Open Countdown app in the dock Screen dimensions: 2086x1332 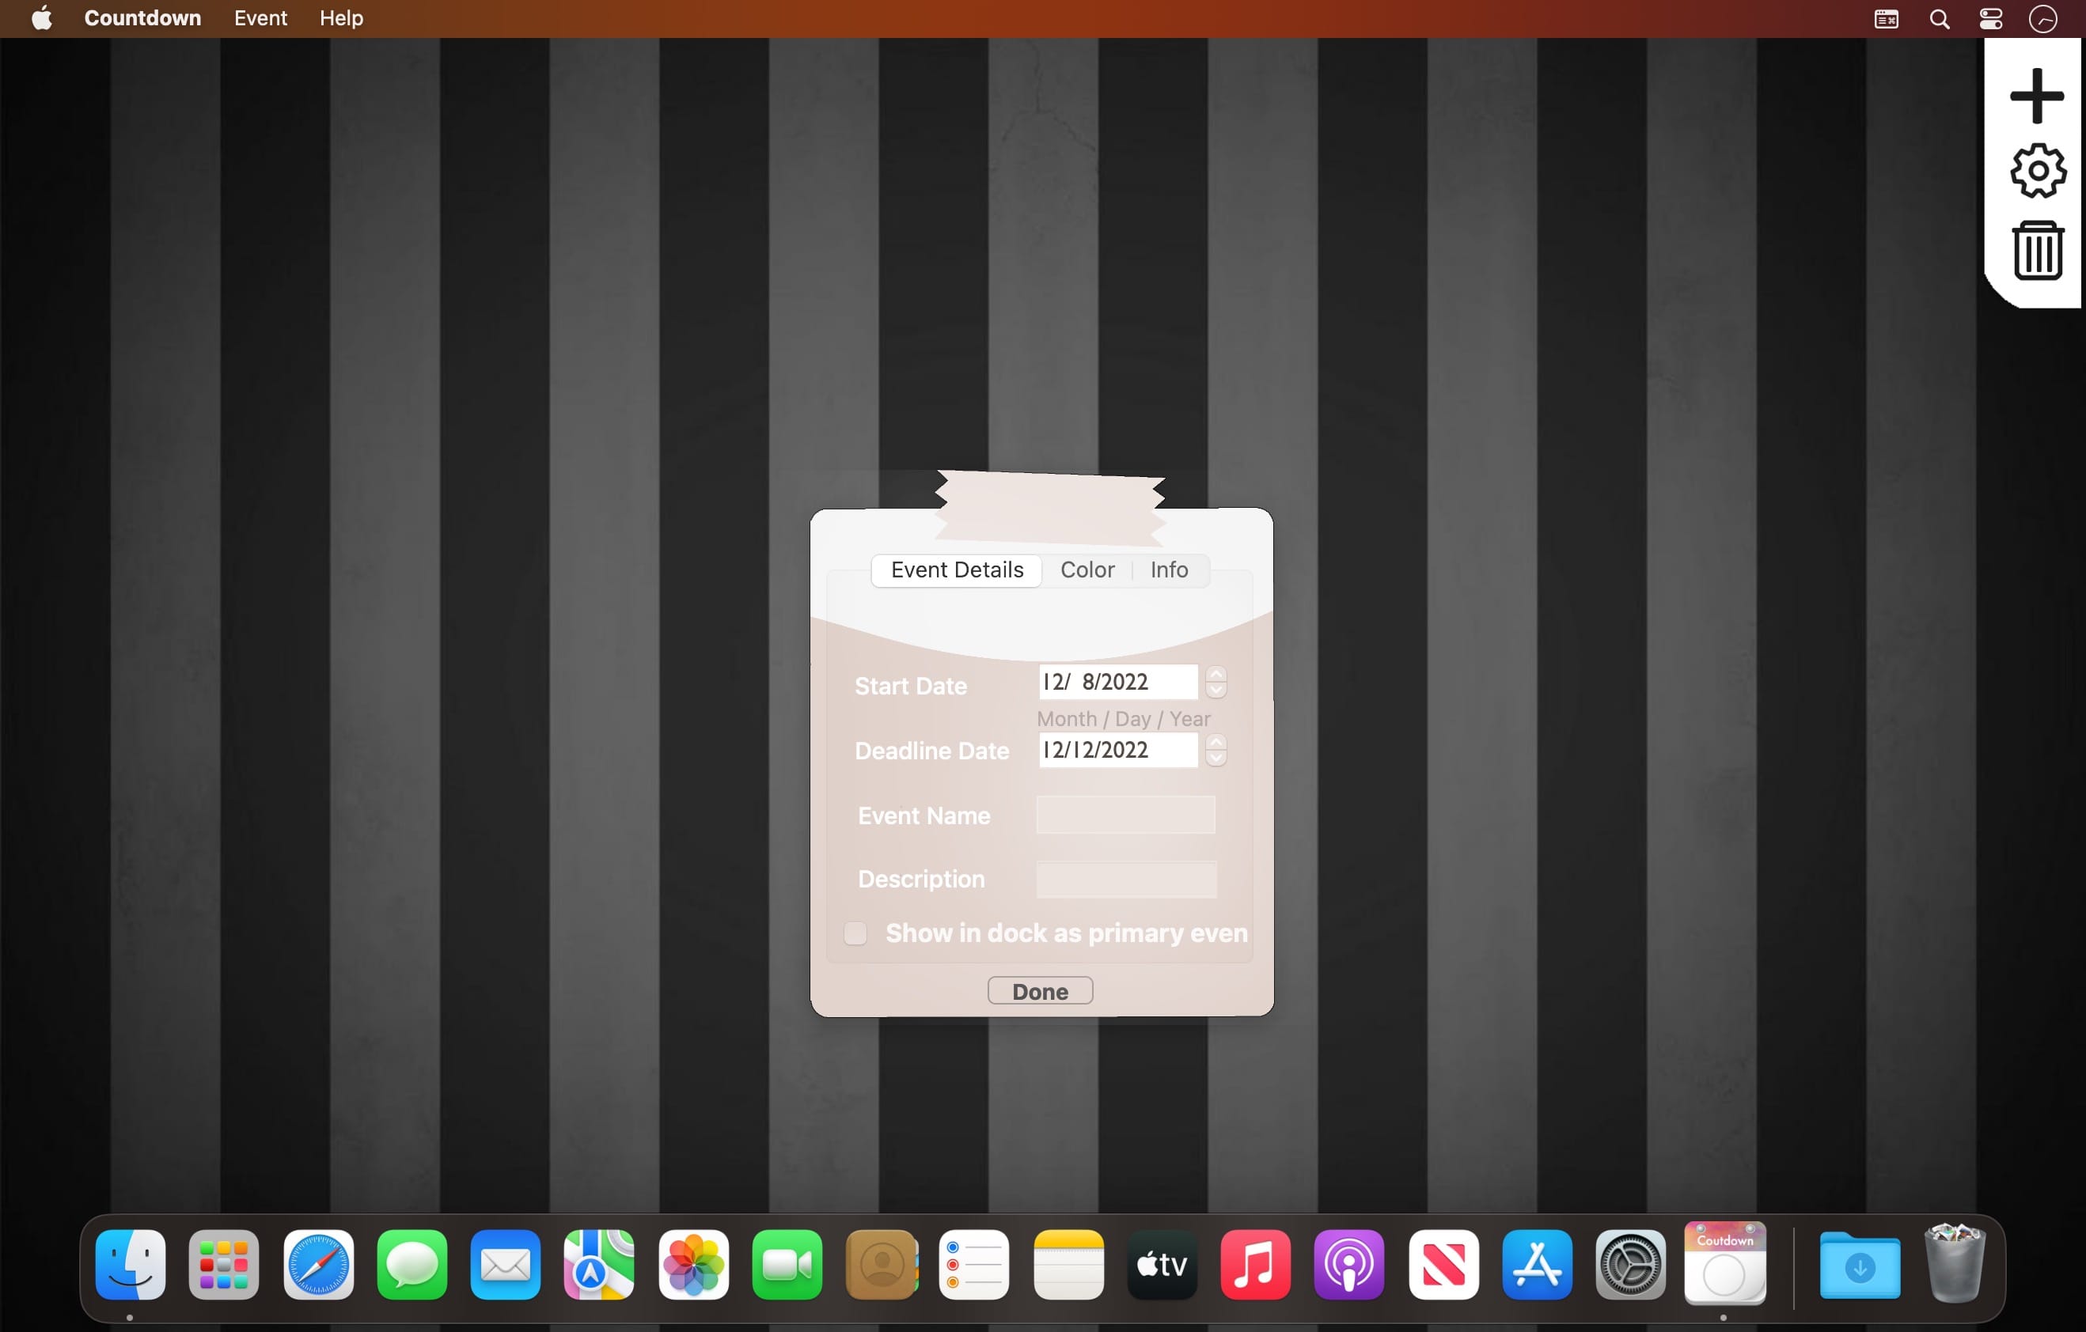1724,1262
